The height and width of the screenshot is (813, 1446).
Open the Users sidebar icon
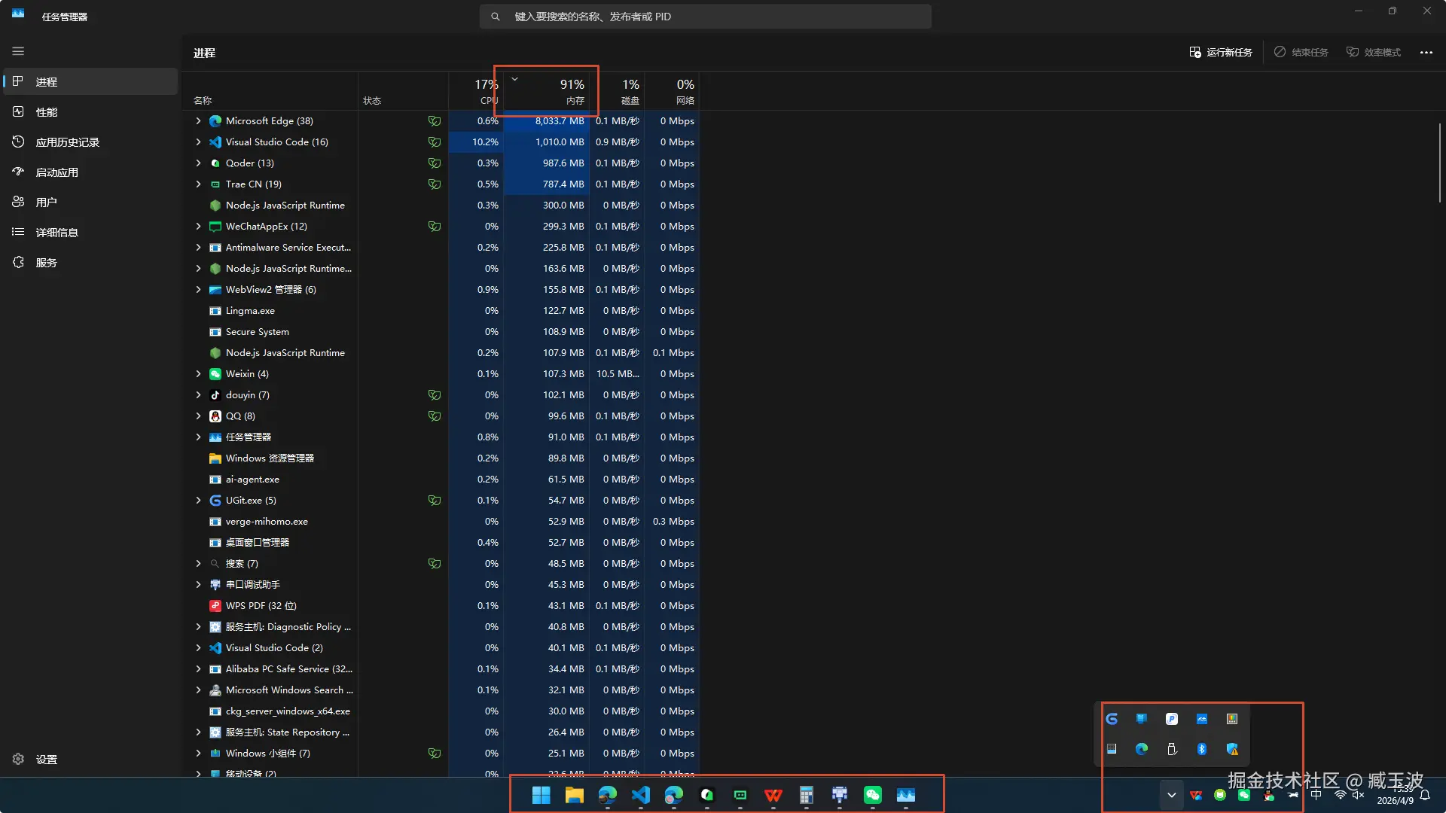pos(18,202)
